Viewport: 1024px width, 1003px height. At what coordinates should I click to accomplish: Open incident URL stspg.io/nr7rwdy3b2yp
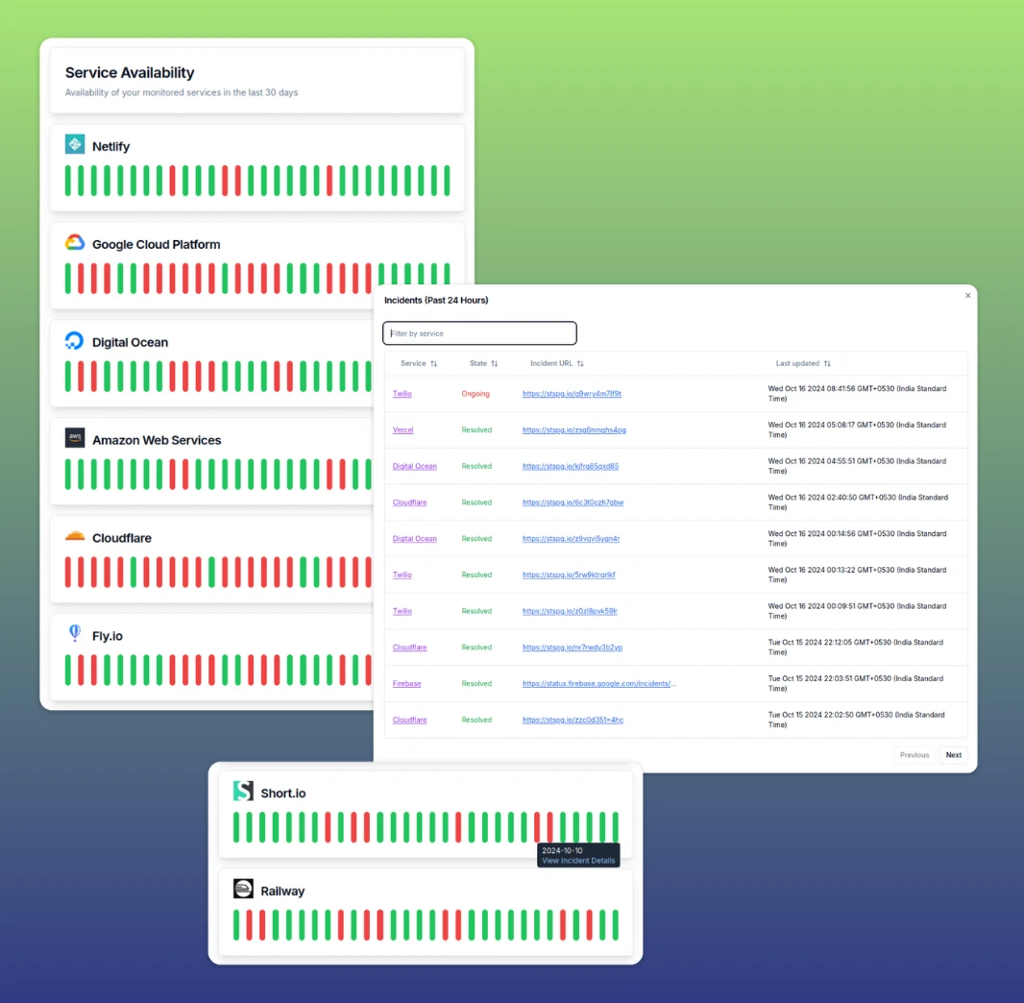(573, 648)
